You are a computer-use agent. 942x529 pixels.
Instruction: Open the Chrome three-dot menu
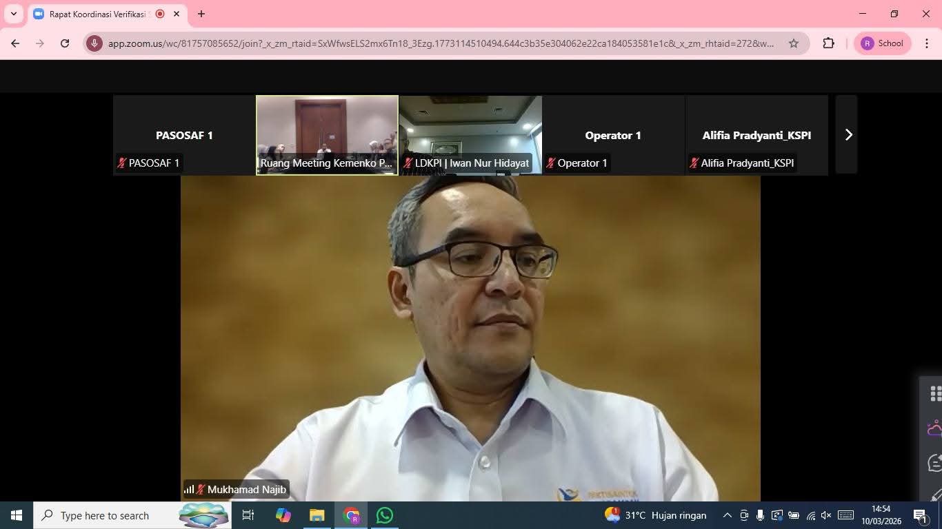(926, 43)
